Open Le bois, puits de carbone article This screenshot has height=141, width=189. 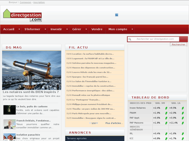click(x=32, y=106)
